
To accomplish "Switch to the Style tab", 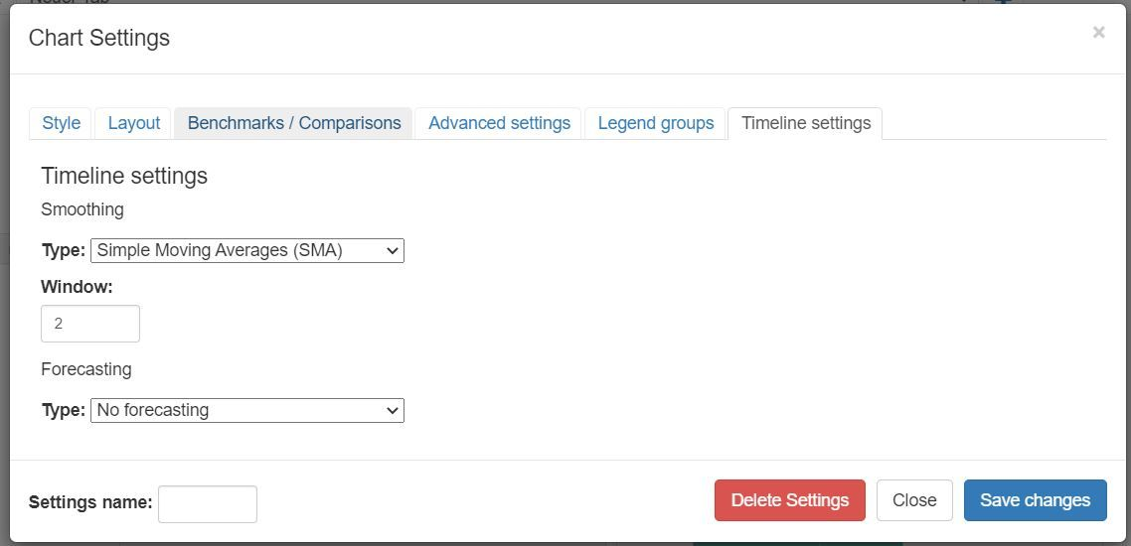I will (61, 123).
